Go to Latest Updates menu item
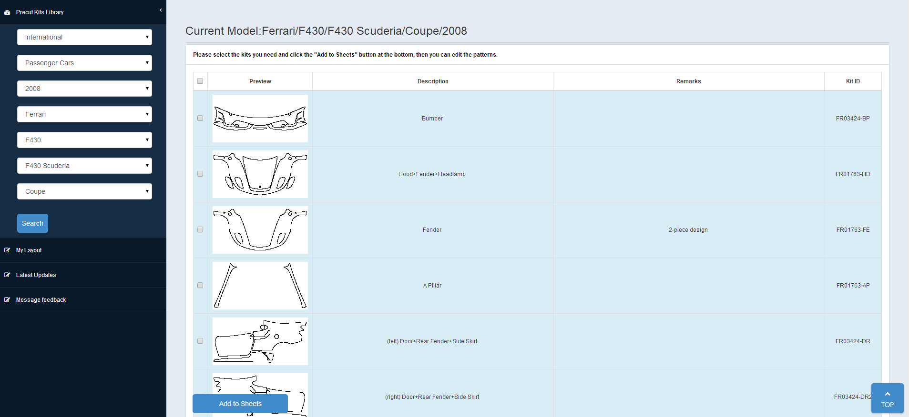Viewport: 909px width, 417px height. coord(36,275)
